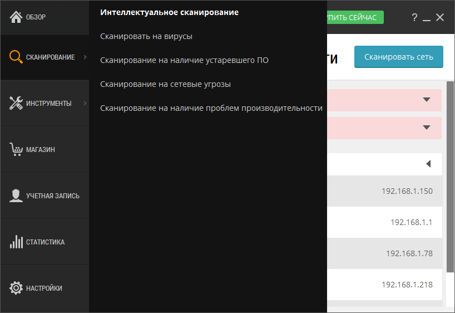The image size is (455, 313).
Task: Click the shopping cart icon
Action: coord(16,149)
